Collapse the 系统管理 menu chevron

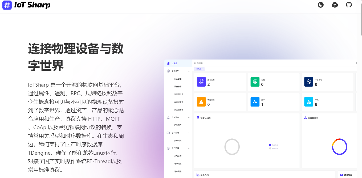click(x=189, y=148)
